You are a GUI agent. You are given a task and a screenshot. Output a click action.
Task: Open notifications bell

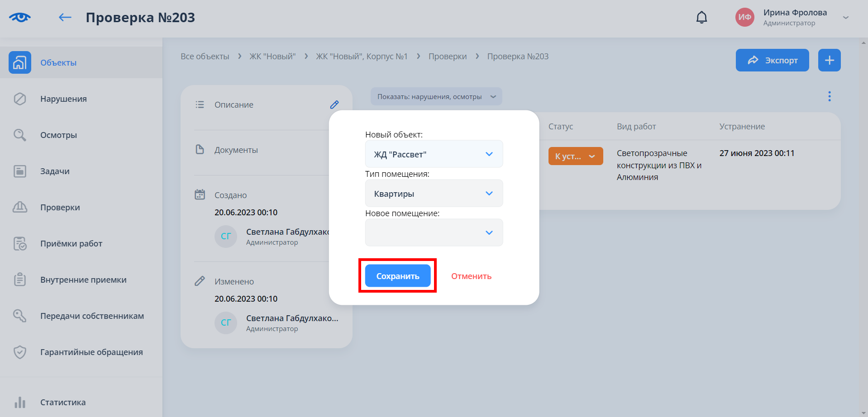point(701,18)
